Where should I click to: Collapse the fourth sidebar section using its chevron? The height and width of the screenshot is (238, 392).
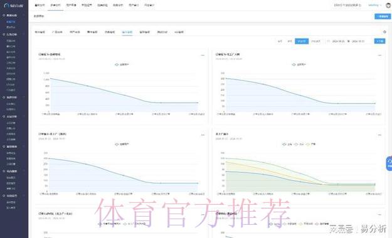[x=24, y=116]
